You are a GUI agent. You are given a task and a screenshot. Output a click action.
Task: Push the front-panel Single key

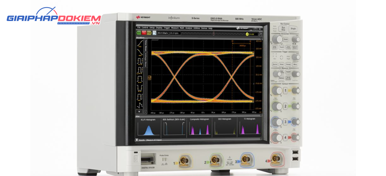tap(293, 29)
